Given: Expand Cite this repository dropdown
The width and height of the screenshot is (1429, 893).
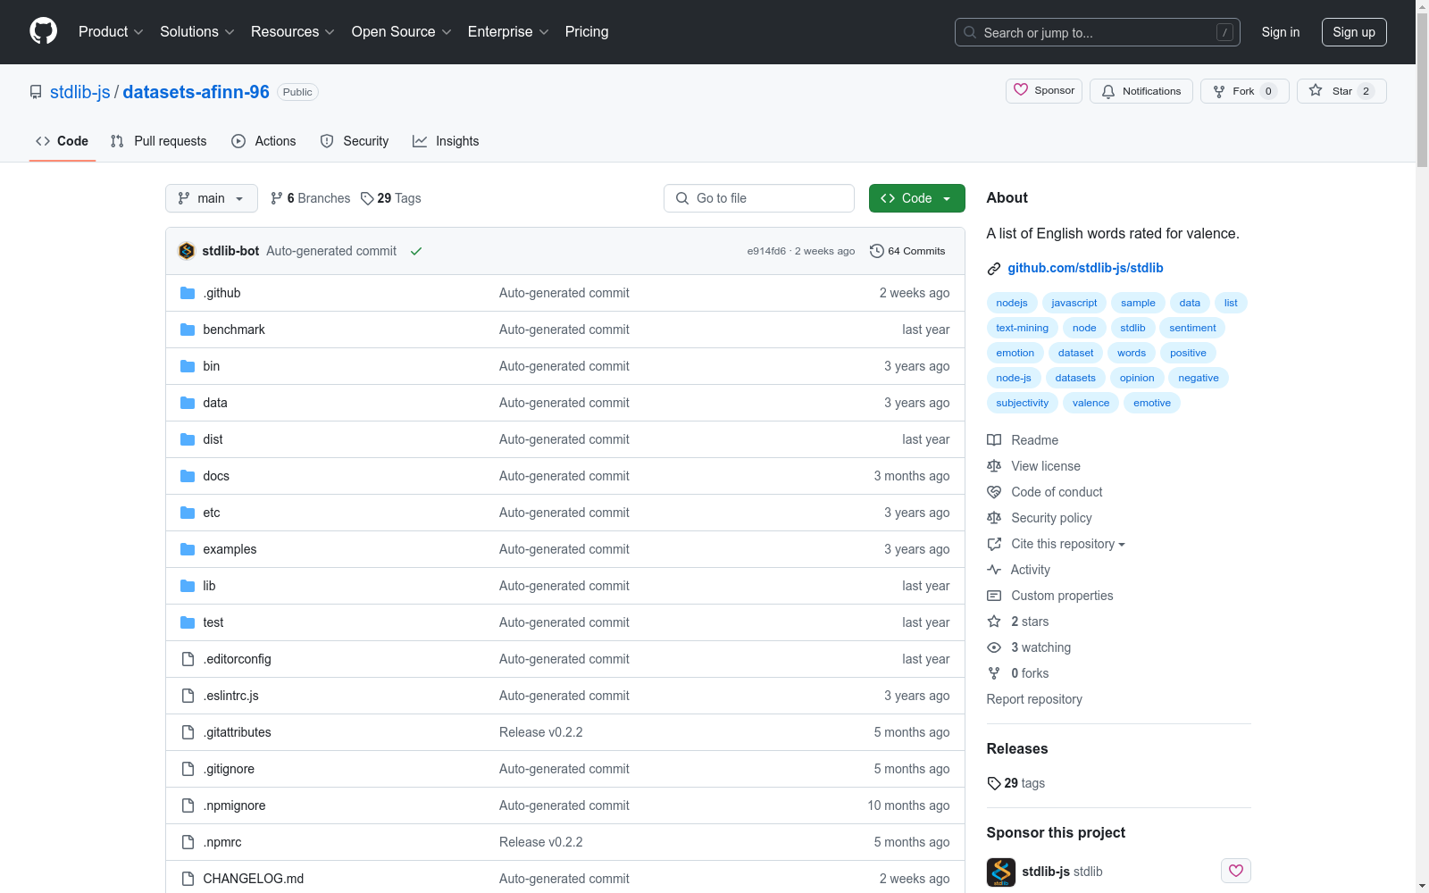Looking at the screenshot, I should (1068, 544).
